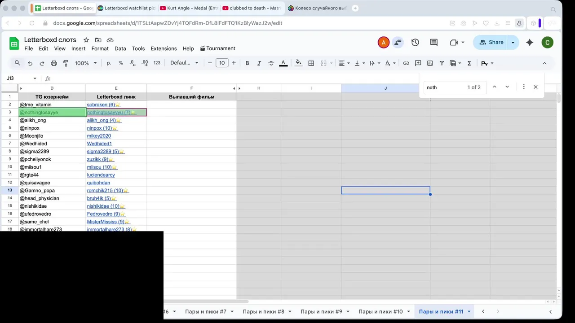575x323 pixels.
Task: Switch to sheet Пары и пики #9
Action: (x=321, y=311)
